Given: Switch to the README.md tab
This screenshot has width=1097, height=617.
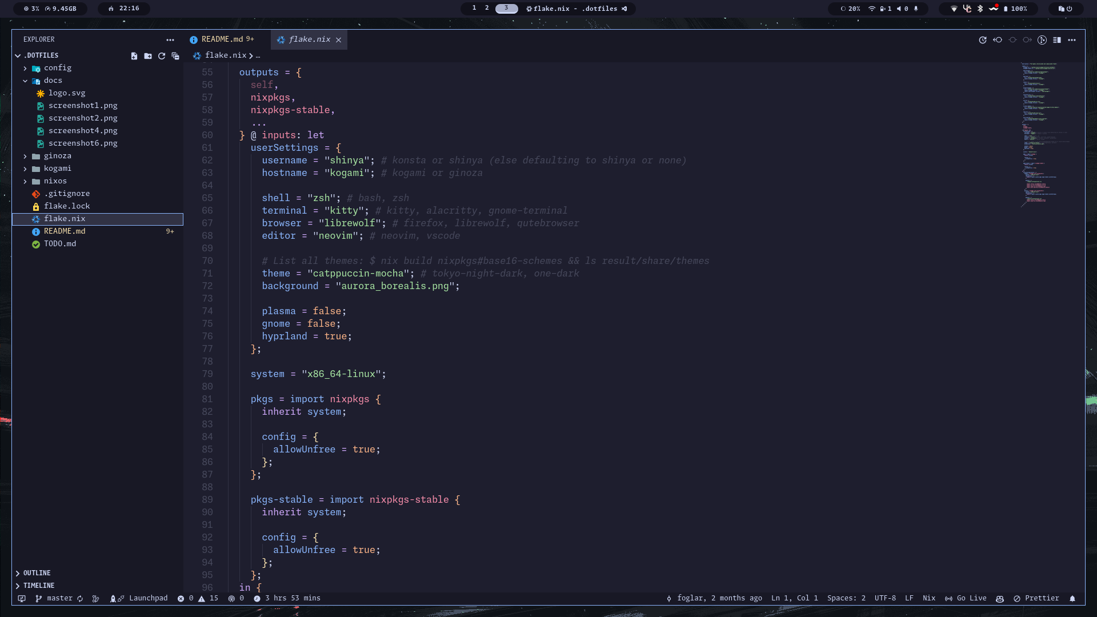Looking at the screenshot, I should click(222, 39).
